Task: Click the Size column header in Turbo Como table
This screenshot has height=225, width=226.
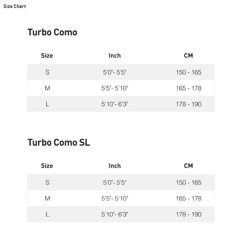Action: click(47, 55)
